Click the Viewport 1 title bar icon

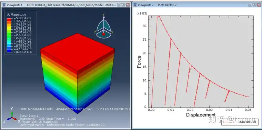pyautogui.click(x=4, y=5)
